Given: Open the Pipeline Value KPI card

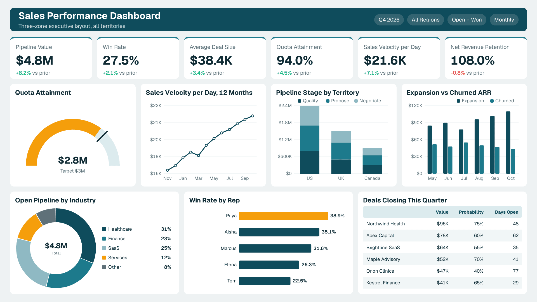Looking at the screenshot, I should [51, 58].
